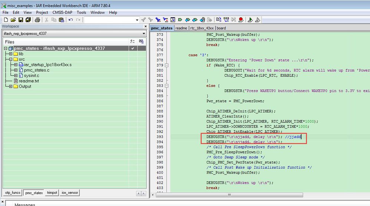Compile the current file icon
Screen dimensions: 370x206
tap(219, 20)
